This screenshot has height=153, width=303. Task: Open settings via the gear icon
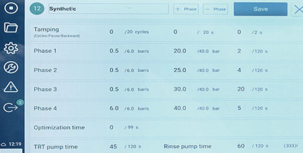click(11, 48)
